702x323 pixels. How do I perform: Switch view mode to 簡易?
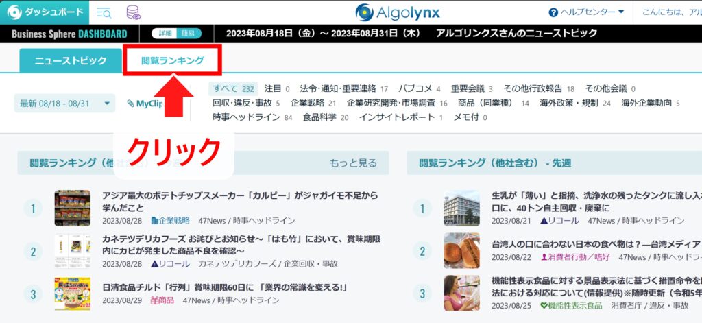[x=188, y=34]
